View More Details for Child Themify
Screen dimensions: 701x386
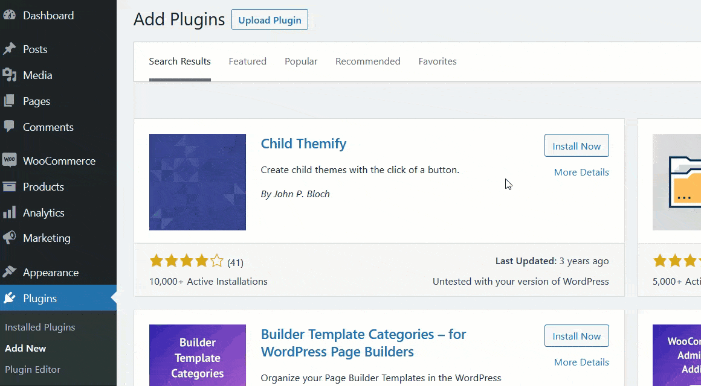(581, 172)
